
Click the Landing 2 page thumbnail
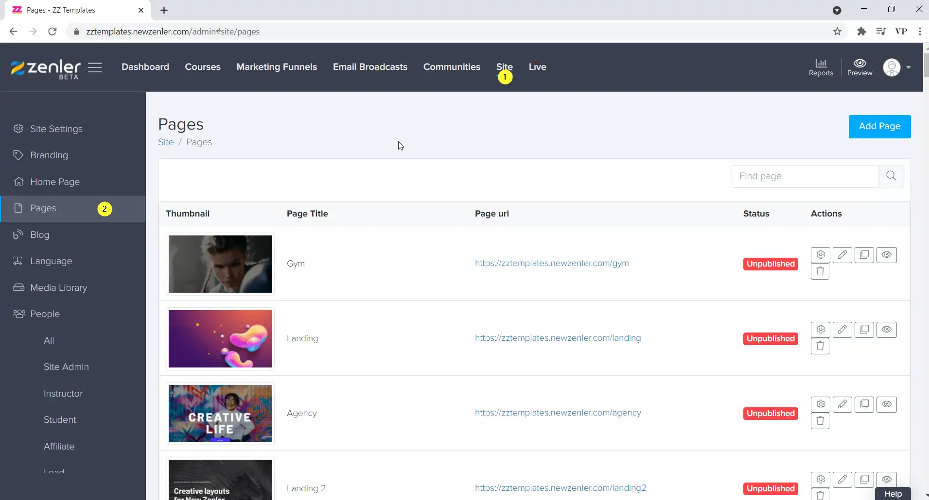pos(220,480)
